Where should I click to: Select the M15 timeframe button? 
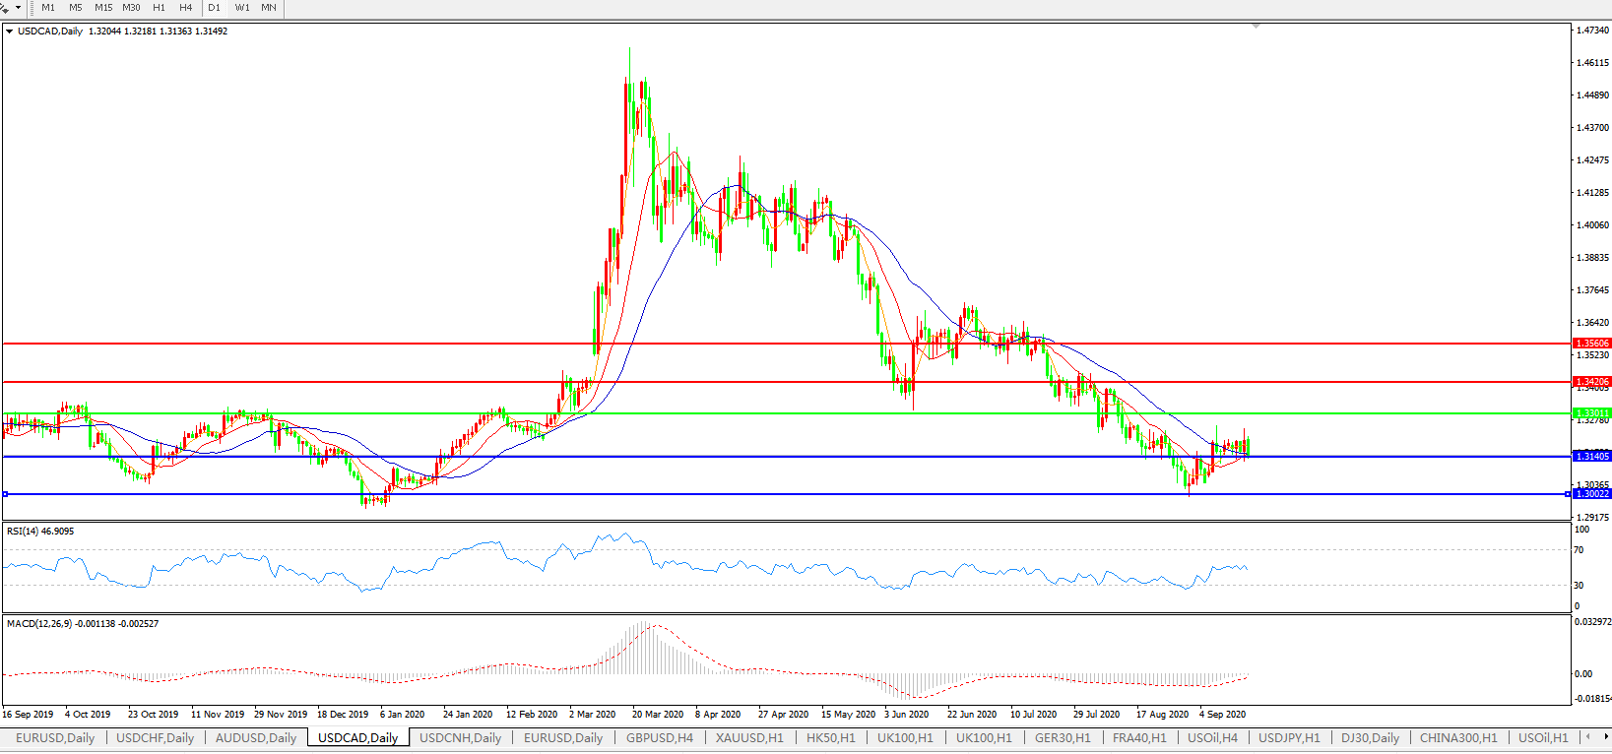click(103, 8)
